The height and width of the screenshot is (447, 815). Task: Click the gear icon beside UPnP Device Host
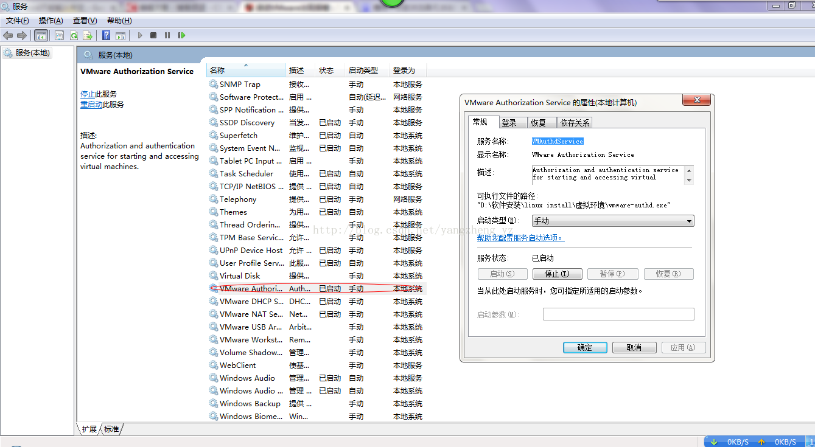pos(214,250)
